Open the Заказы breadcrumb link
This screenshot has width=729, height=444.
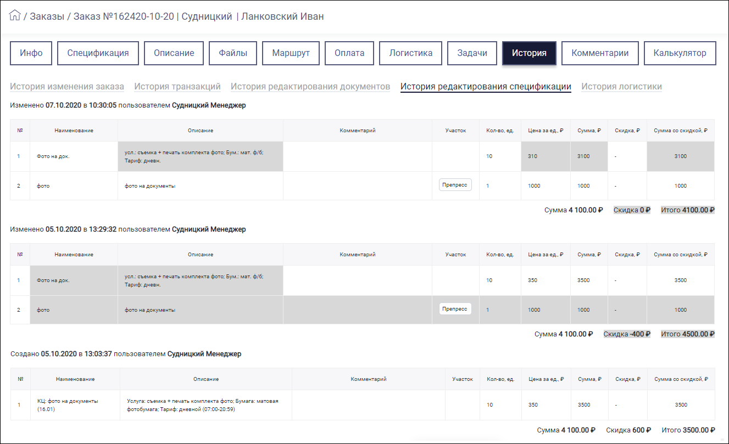(x=47, y=16)
